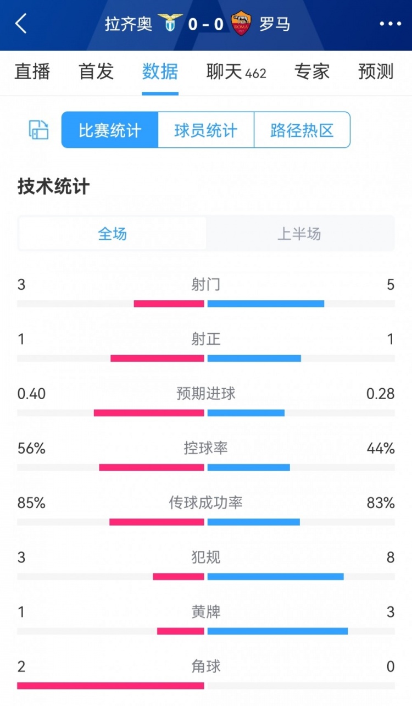Switch to the 上半场 view
Viewport: 412px width, 706px height.
coord(299,234)
